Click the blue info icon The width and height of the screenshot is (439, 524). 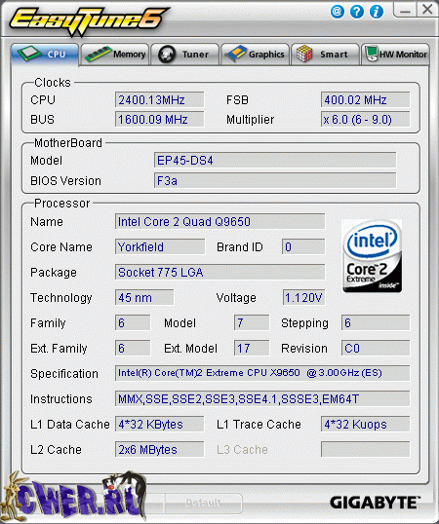pos(377,12)
